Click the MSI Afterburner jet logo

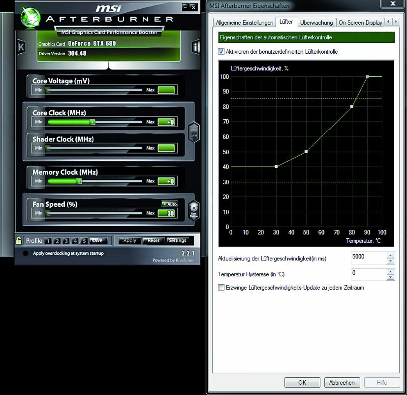[x=30, y=17]
